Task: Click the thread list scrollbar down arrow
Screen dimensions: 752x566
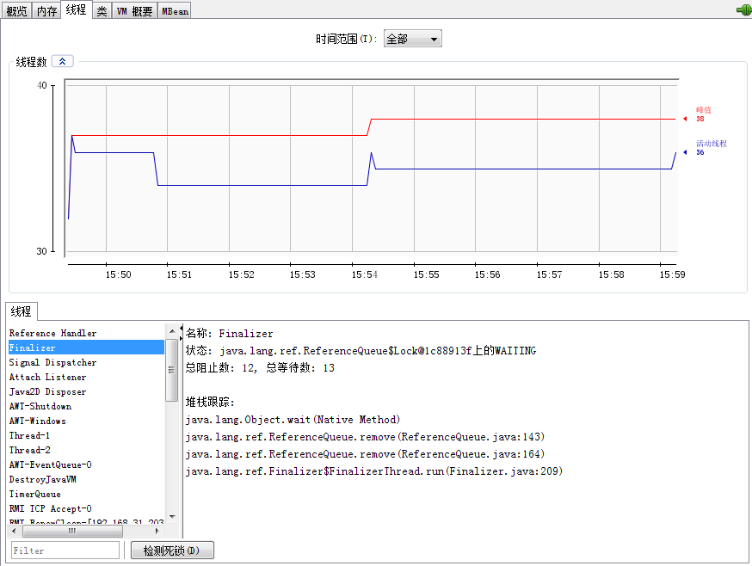Action: [x=170, y=516]
